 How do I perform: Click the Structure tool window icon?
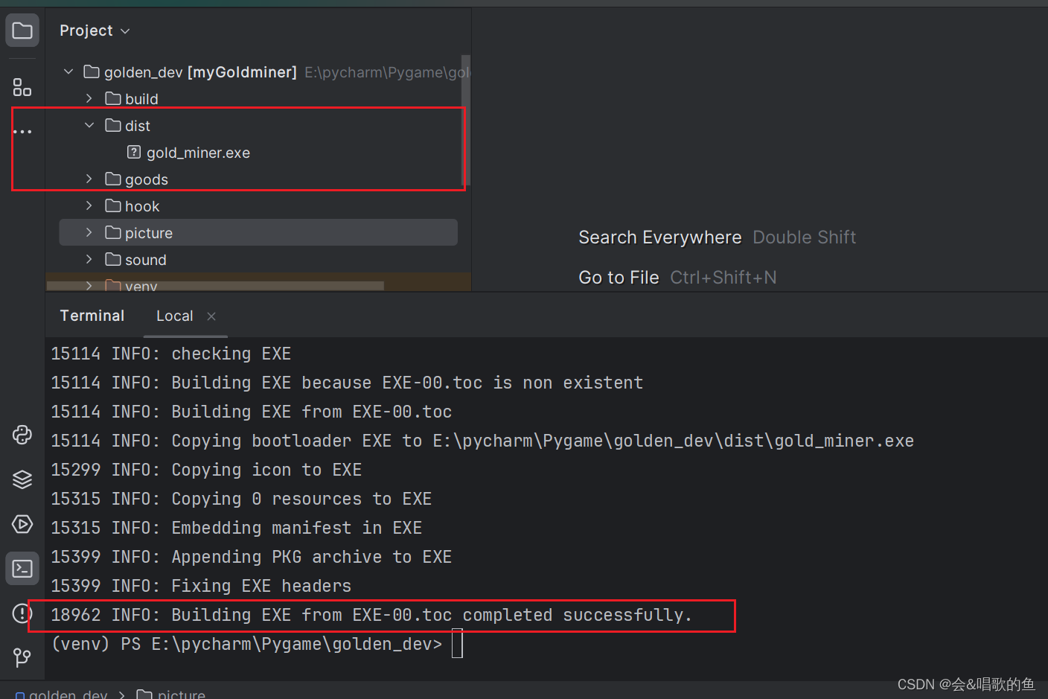click(22, 86)
